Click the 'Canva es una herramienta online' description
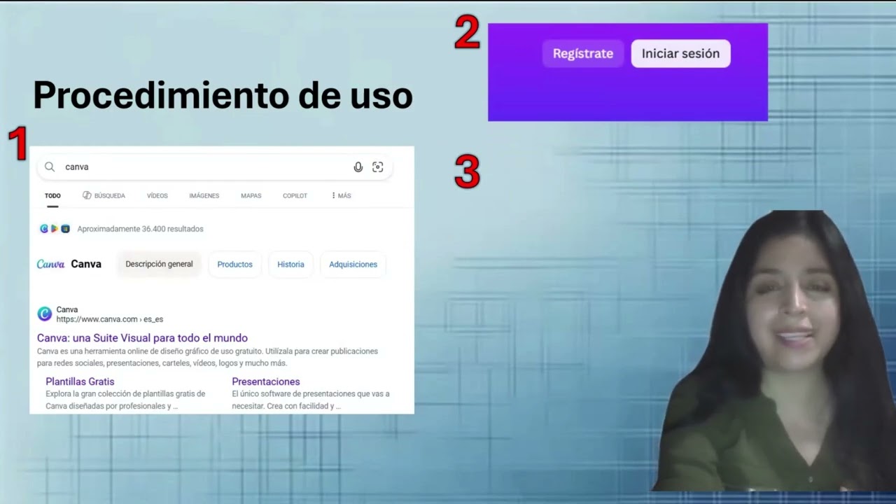Image resolution: width=896 pixels, height=504 pixels. point(207,357)
